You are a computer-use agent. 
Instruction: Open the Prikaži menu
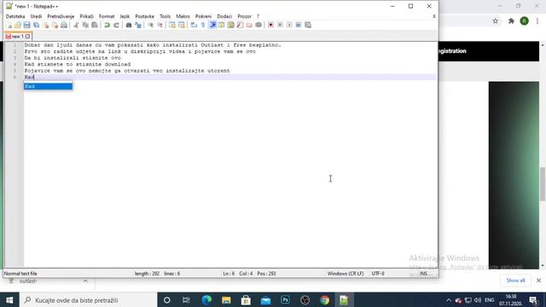(86, 16)
